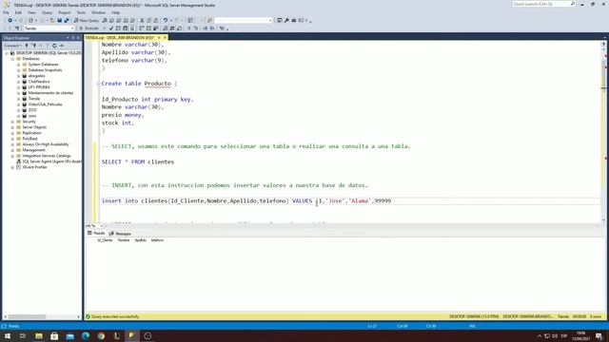Open the Edit menu
Screen dimensions: 609x342
pyautogui.click(x=18, y=12)
